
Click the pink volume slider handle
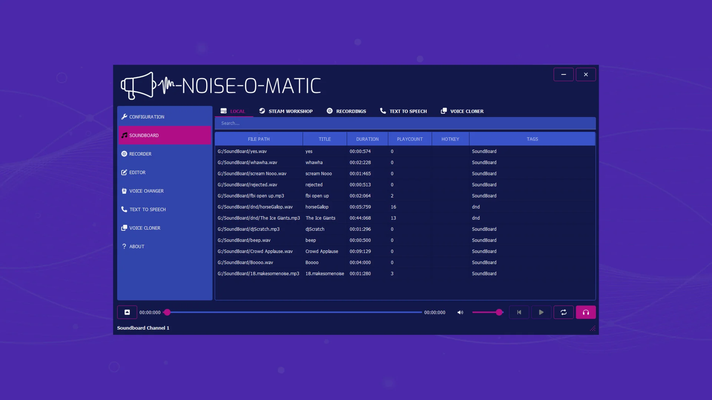pos(499,312)
